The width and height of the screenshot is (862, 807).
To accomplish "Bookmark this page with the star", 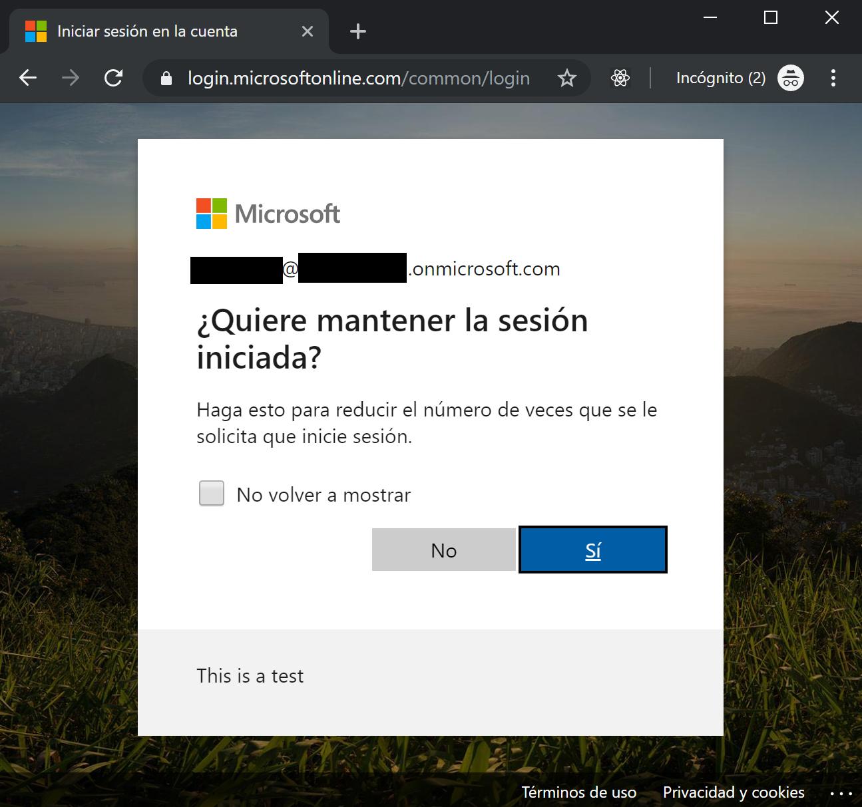I will pyautogui.click(x=566, y=79).
